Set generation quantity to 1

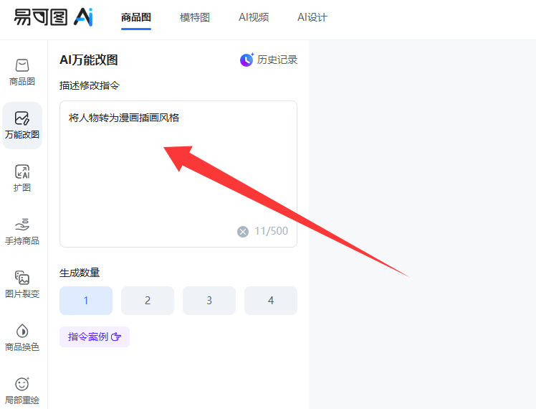pyautogui.click(x=86, y=301)
